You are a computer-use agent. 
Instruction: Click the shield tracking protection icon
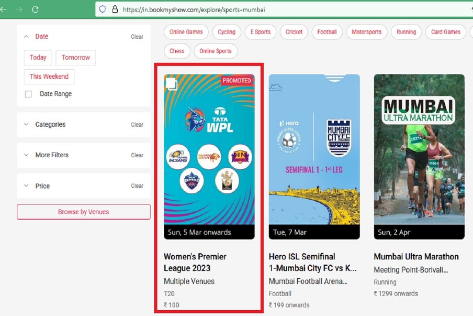(103, 9)
